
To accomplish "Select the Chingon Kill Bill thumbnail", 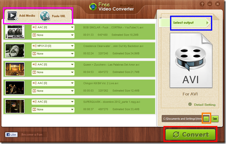I will [15, 88].
